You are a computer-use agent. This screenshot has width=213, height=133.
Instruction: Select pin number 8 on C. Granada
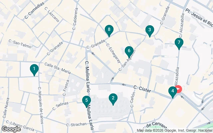click(x=109, y=31)
